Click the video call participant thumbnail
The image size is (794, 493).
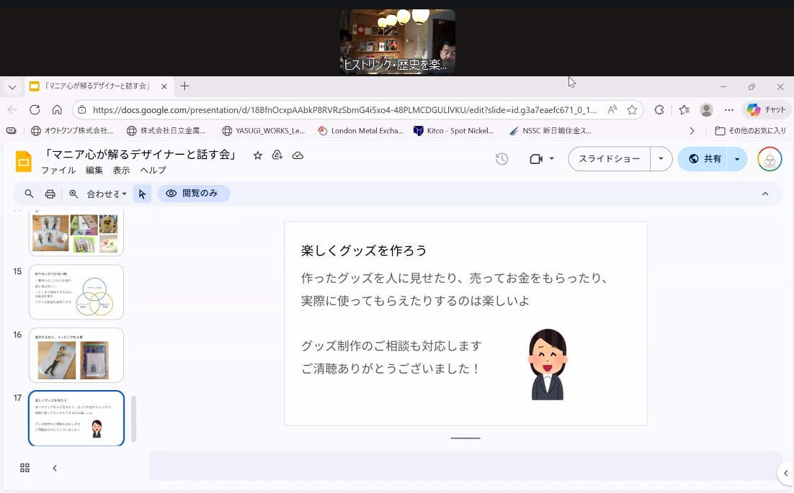pos(398,42)
